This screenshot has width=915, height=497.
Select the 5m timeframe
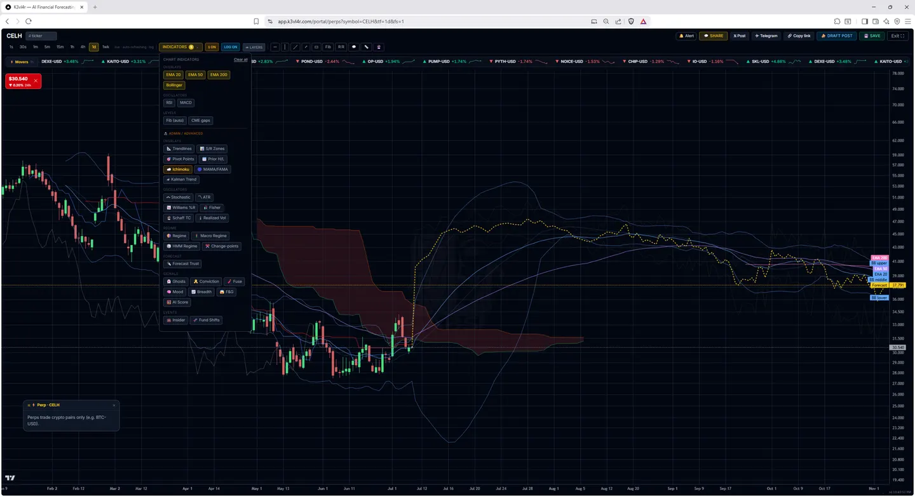point(47,47)
